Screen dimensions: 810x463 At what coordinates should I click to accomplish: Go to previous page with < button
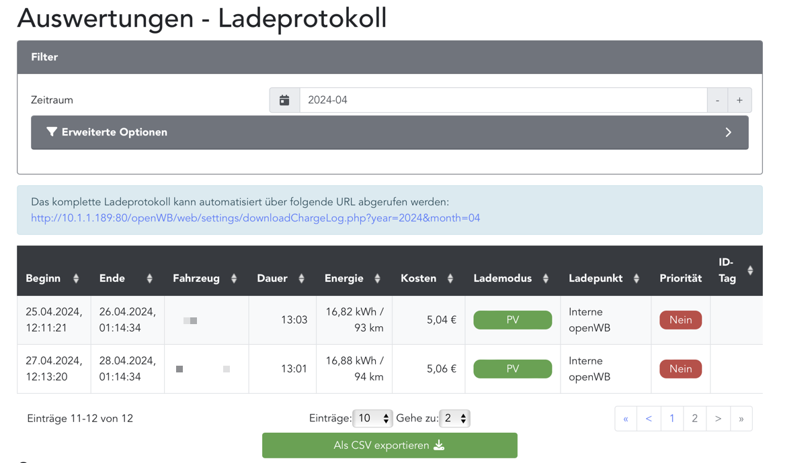point(649,419)
